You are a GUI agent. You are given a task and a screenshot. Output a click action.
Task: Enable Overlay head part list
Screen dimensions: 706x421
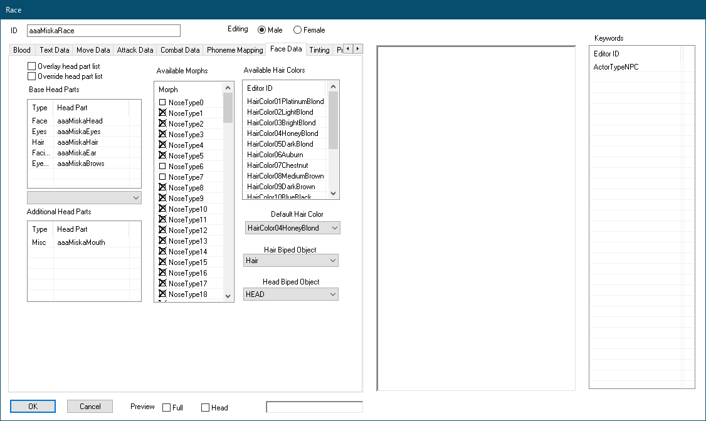pyautogui.click(x=31, y=66)
